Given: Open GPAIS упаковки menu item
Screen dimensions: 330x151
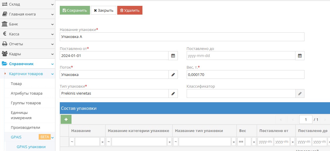Looking at the screenshot, I should (x=31, y=147).
